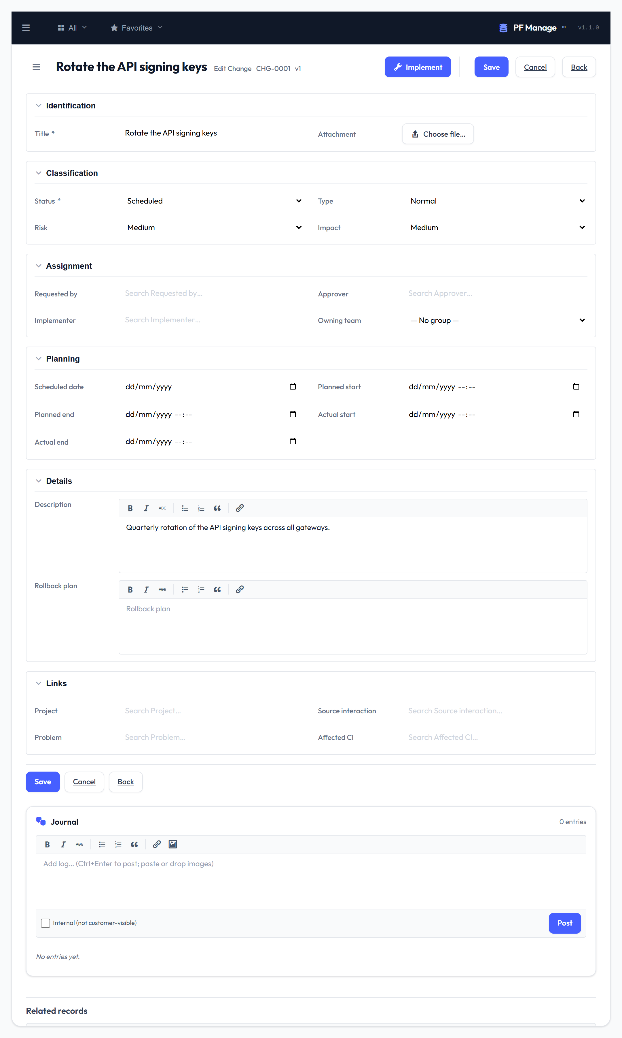622x1038 pixels.
Task: Click the top Back link
Action: click(579, 67)
